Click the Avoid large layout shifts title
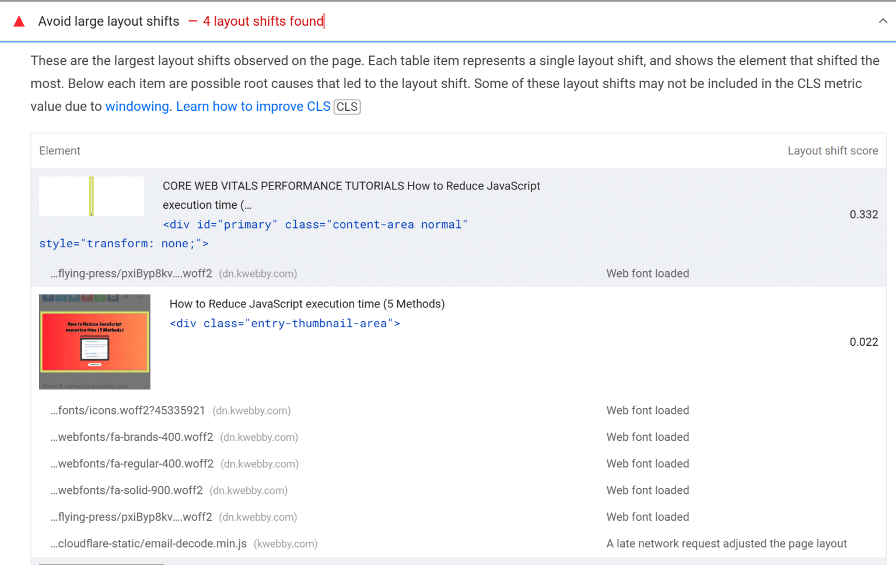 109,22
